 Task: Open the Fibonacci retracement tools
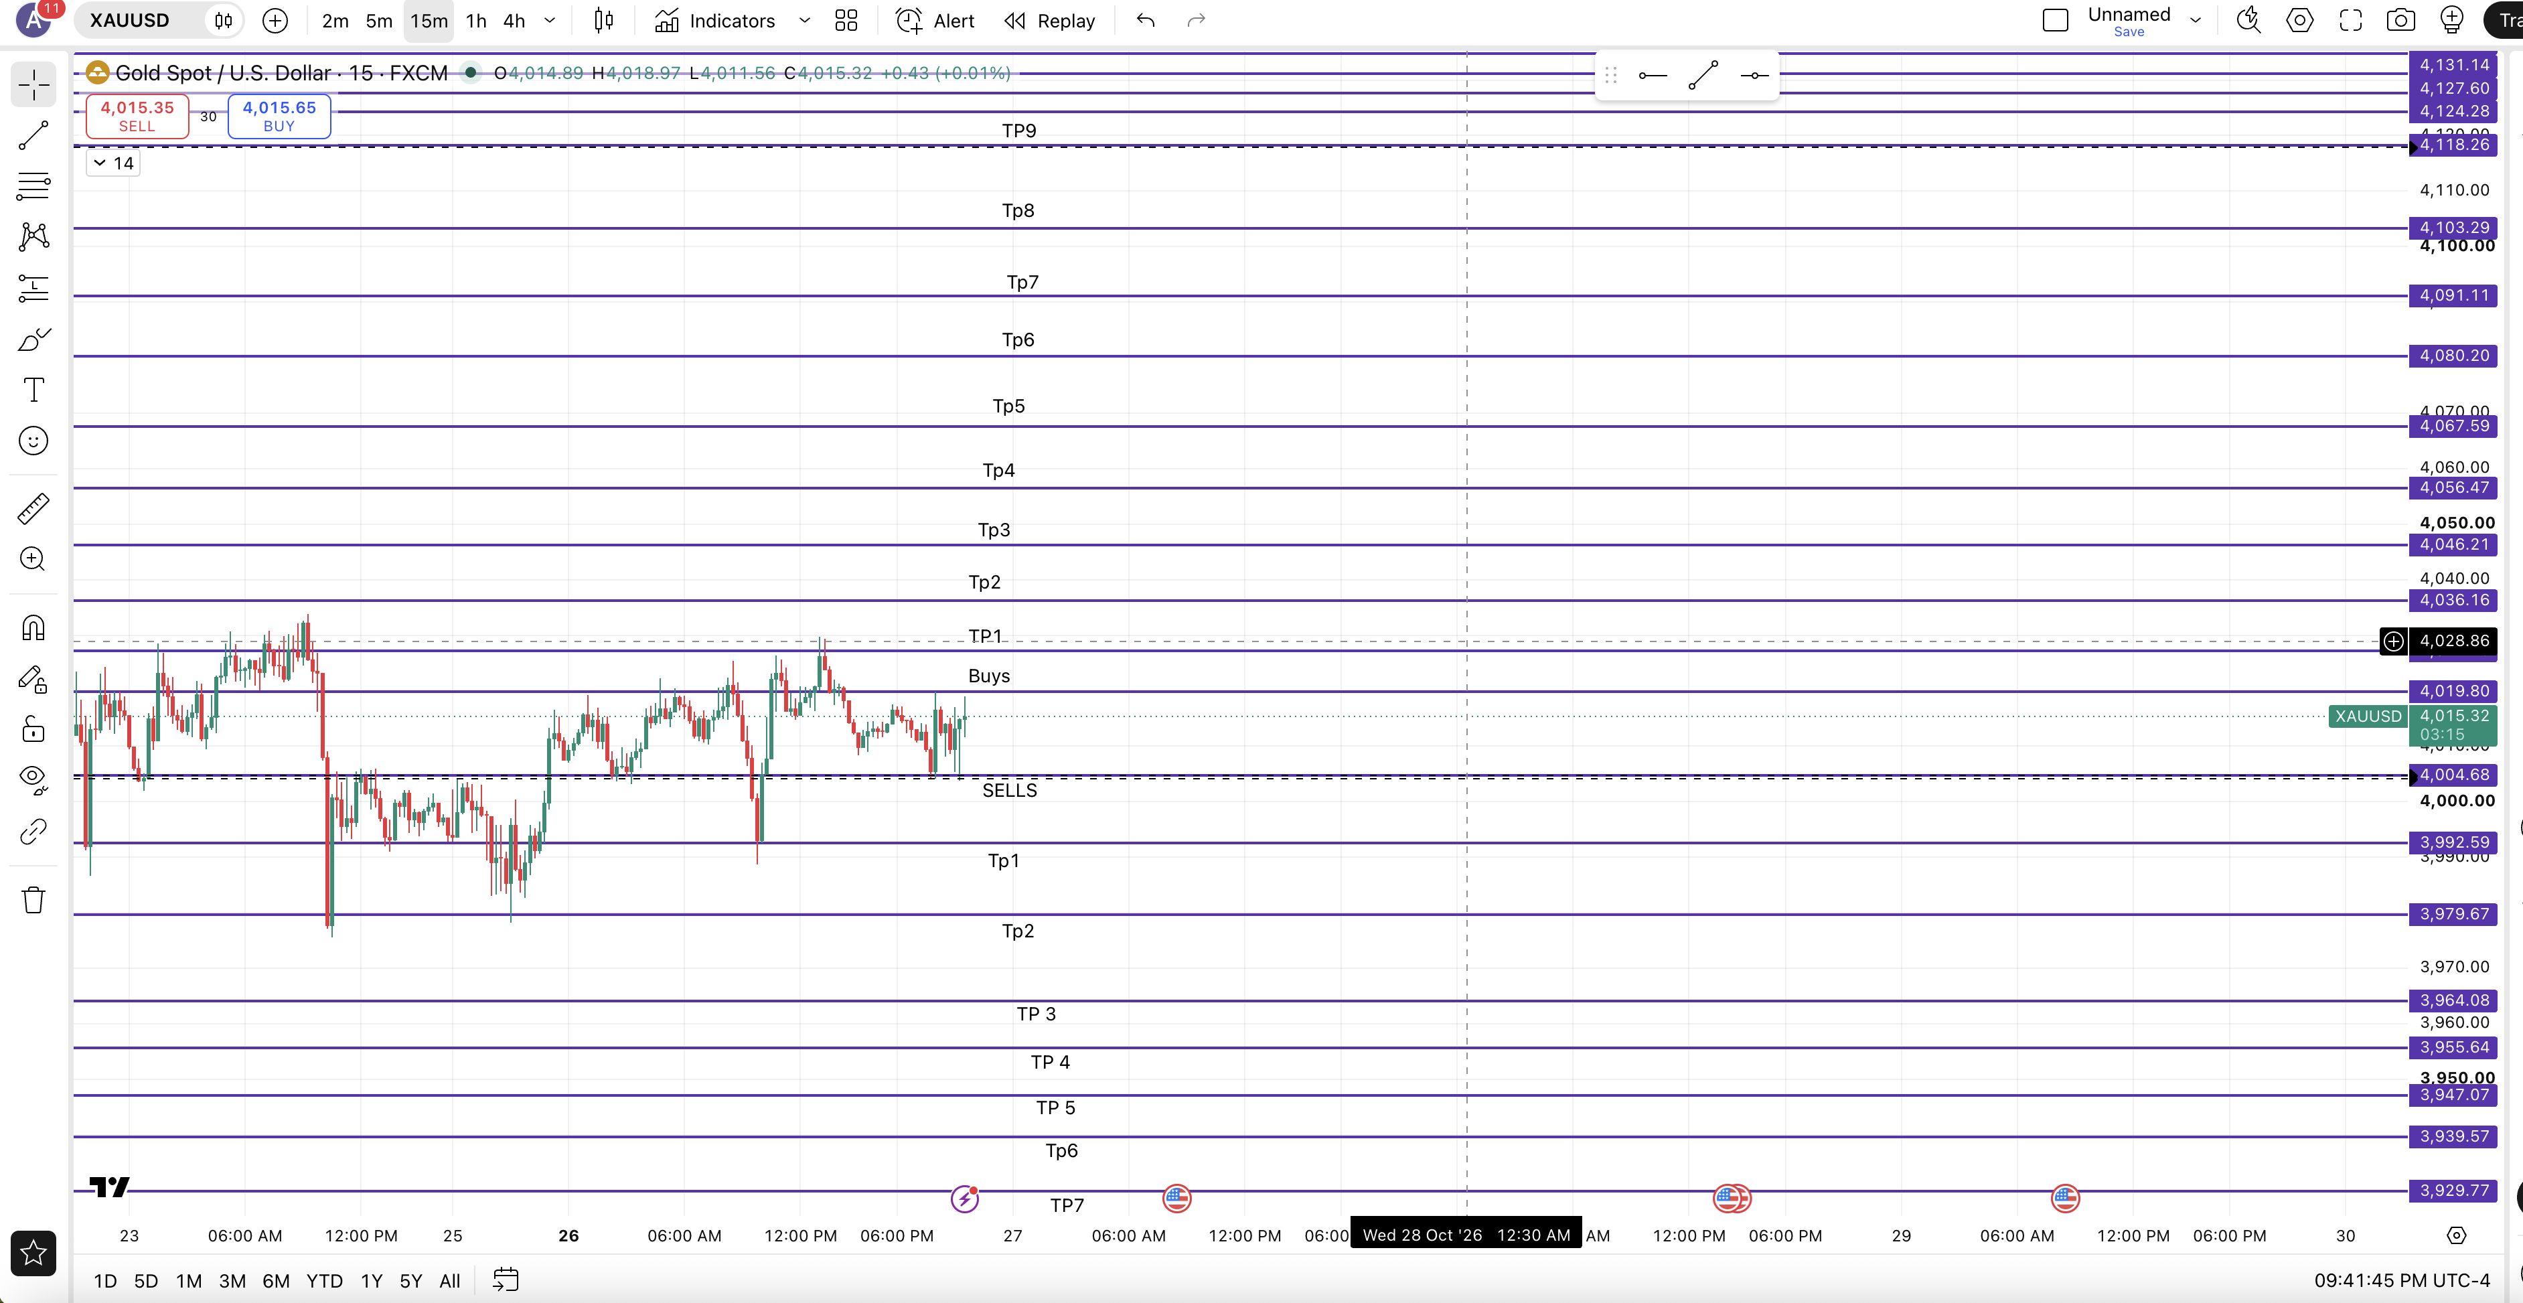tap(33, 186)
